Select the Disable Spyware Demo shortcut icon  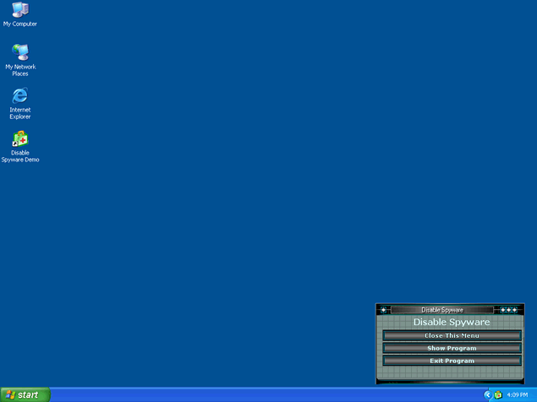[19, 139]
